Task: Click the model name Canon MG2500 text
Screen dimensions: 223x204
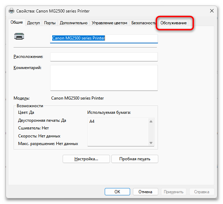Action: (x=77, y=98)
